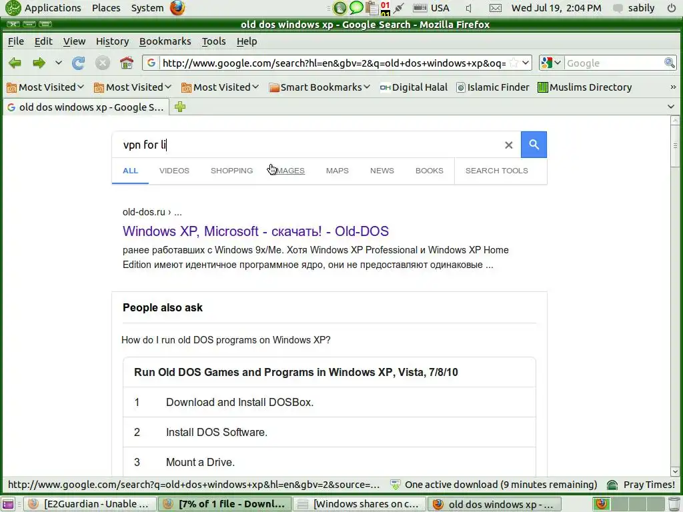Click the One active download status entry
Viewport: 683px width, 512px height.
(494, 485)
